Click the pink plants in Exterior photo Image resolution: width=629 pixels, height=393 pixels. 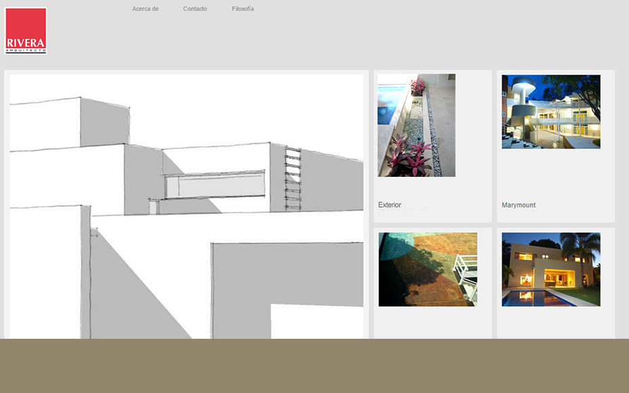[409, 157]
